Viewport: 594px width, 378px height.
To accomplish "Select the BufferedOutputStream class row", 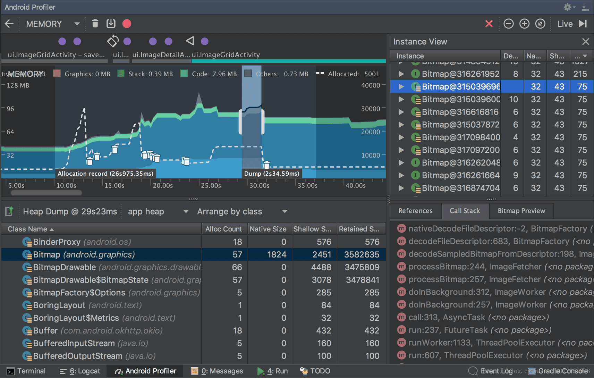I will tap(194, 356).
